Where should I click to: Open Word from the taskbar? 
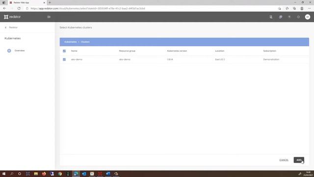[x=108, y=174]
